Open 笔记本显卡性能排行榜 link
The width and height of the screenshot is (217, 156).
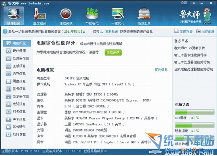point(190,55)
